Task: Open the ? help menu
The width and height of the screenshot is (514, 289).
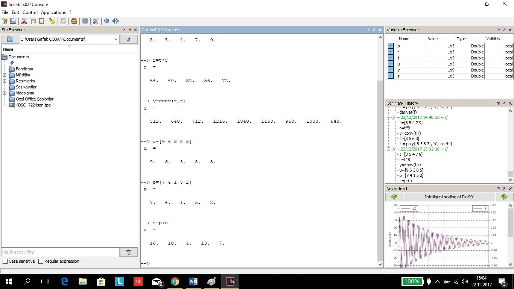Action: click(x=70, y=12)
